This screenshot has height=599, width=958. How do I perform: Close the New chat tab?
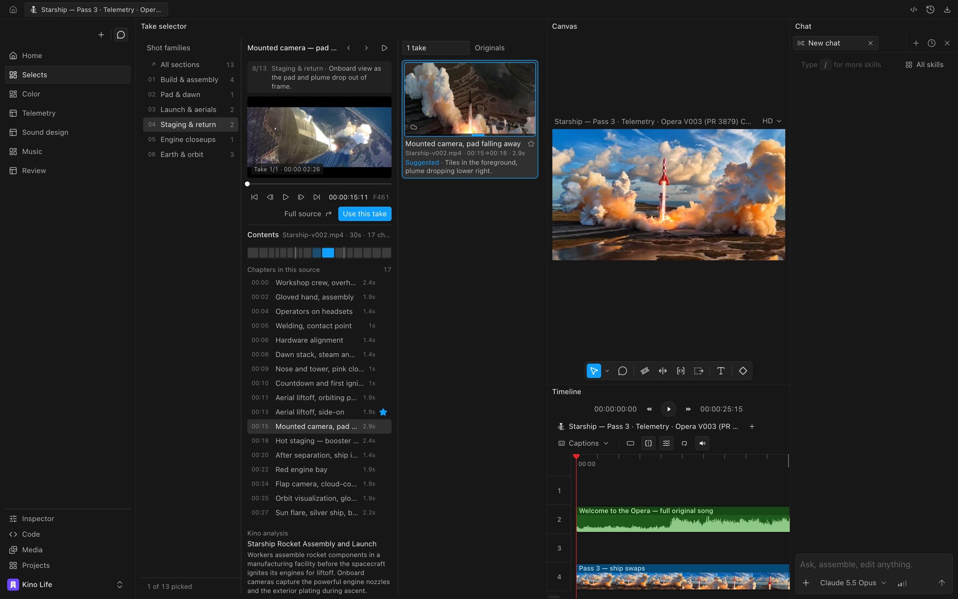[x=870, y=43]
